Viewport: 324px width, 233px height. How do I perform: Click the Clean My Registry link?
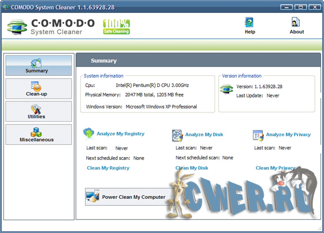[108, 168]
